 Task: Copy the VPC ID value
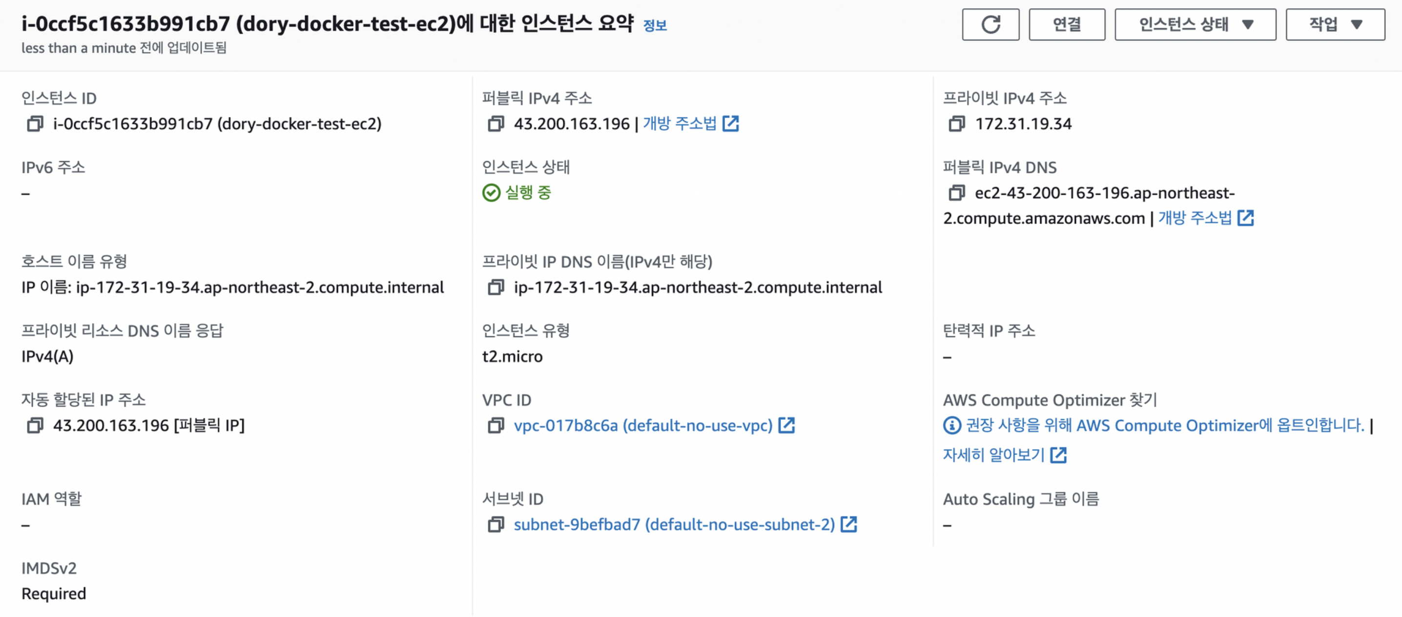point(496,426)
